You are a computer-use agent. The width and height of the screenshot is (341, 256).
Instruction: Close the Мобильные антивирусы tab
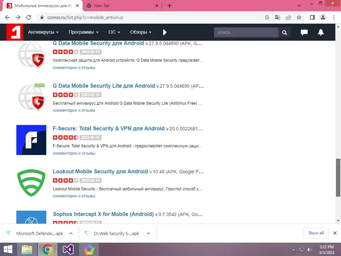point(77,6)
